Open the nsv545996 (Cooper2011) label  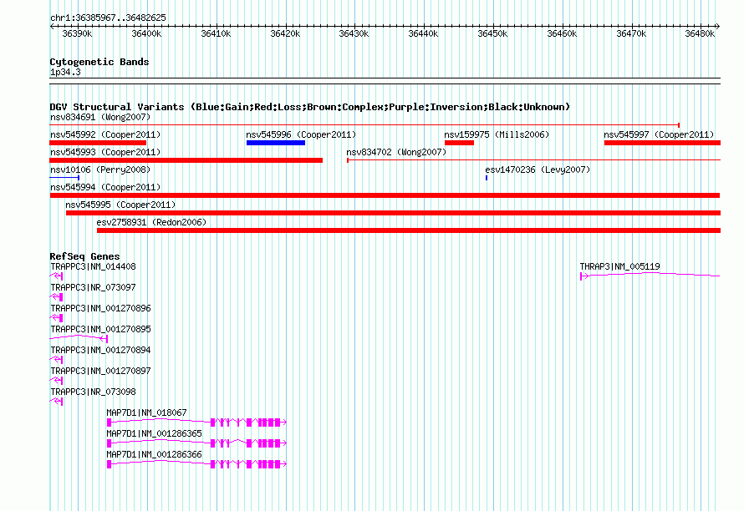[301, 134]
